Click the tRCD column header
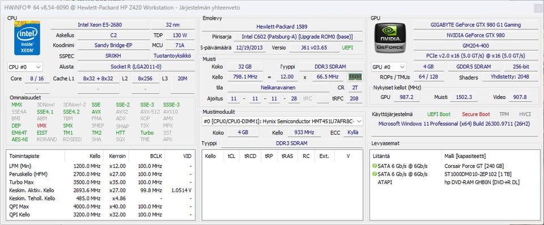The width and height of the screenshot is (544, 225). coord(250,156)
